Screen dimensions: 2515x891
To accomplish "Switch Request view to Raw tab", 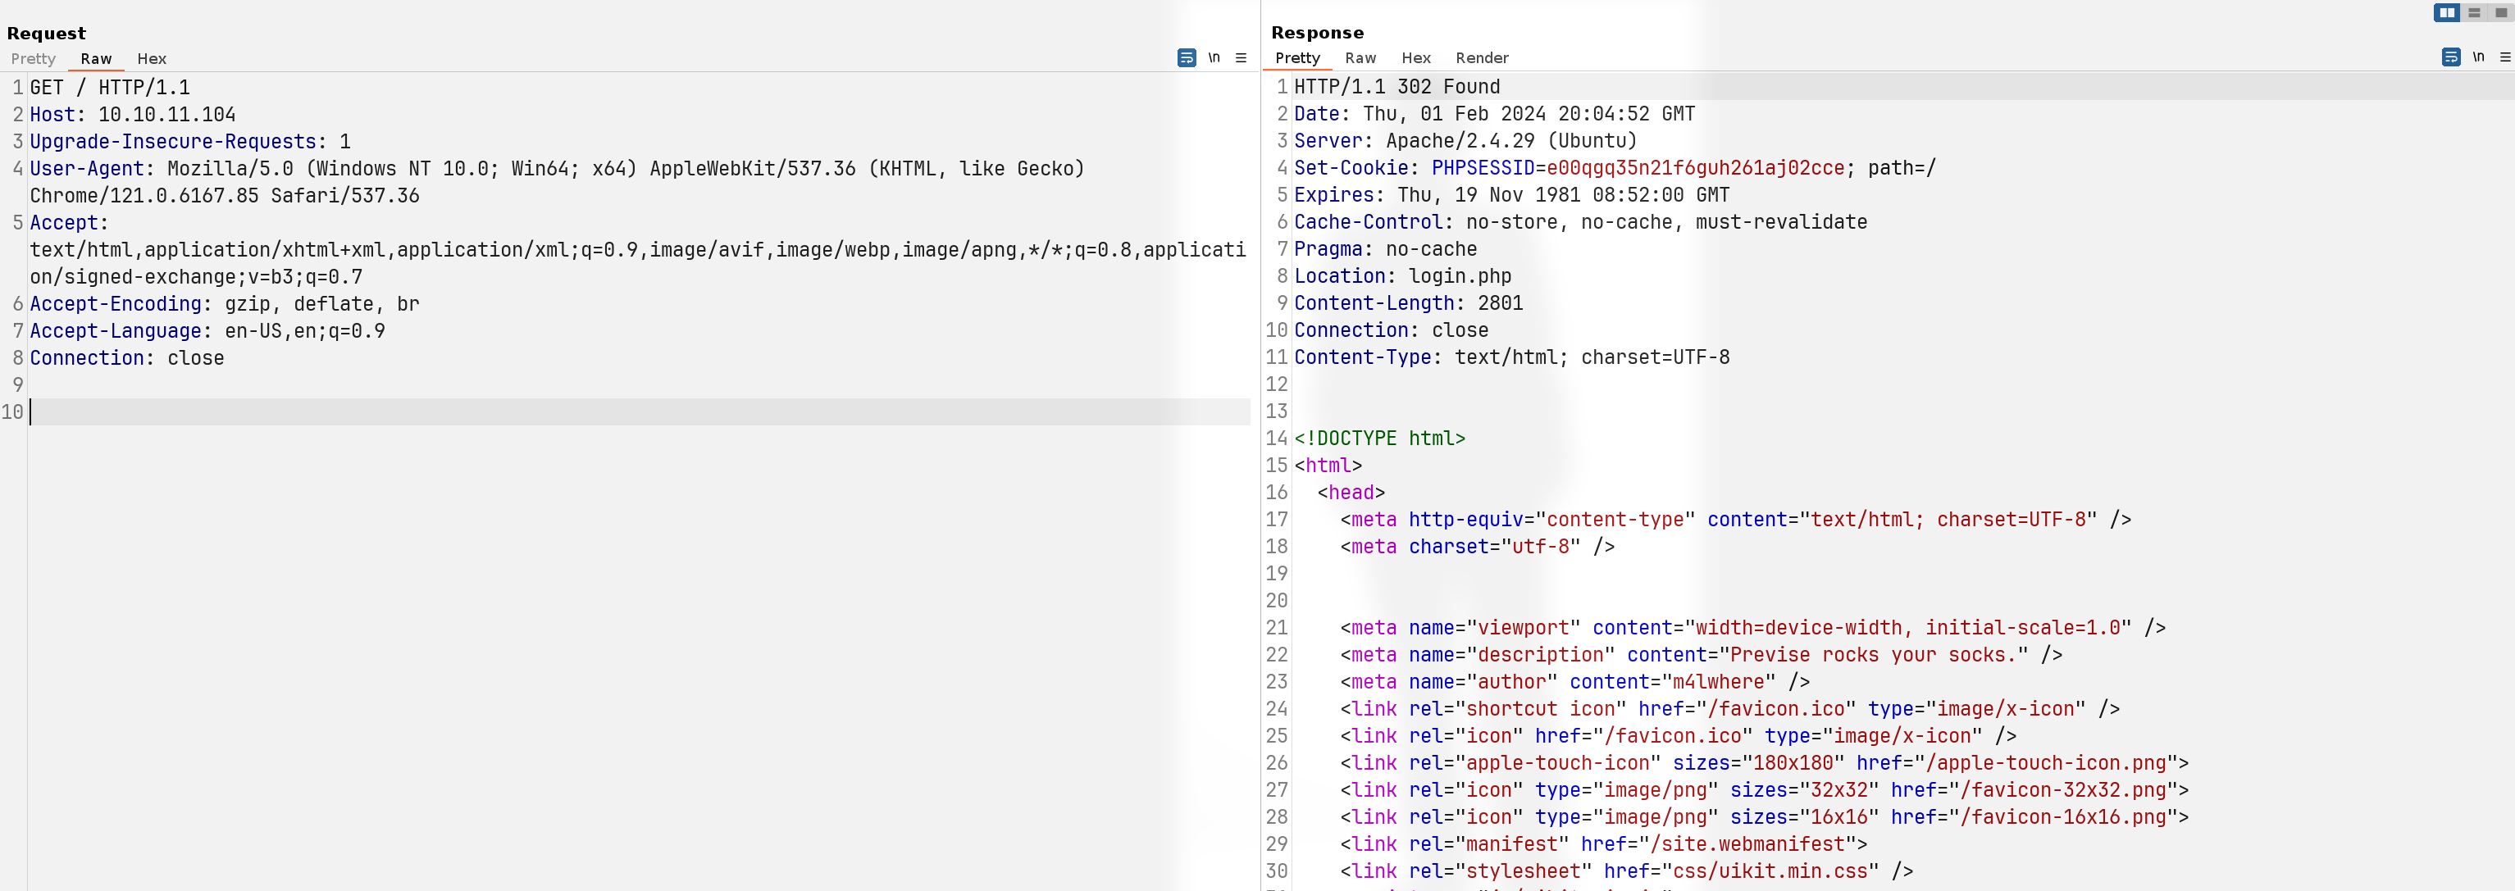I will [x=96, y=58].
